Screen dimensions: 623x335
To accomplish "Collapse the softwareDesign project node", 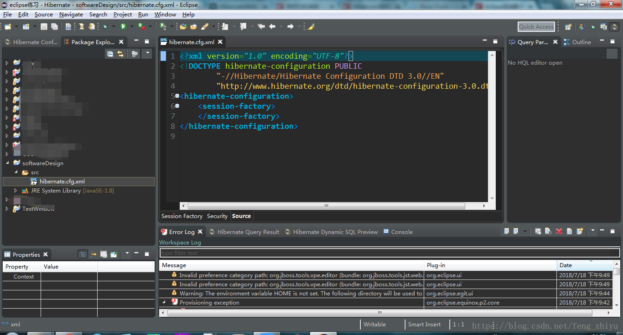I will [7, 163].
